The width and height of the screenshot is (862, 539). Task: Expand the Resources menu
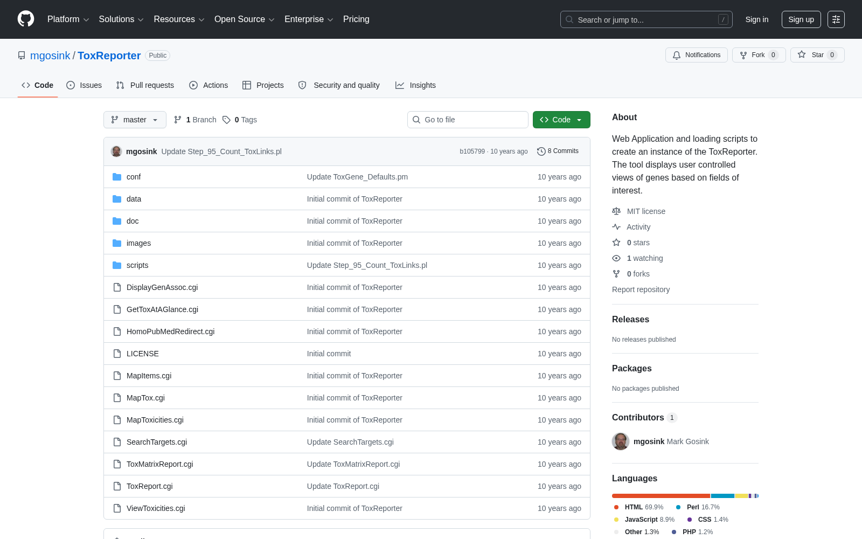pos(179,19)
